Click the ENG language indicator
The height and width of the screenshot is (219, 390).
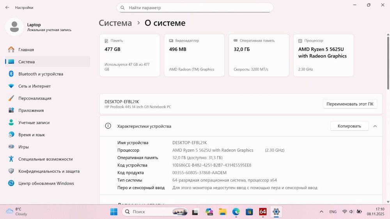[333, 212]
